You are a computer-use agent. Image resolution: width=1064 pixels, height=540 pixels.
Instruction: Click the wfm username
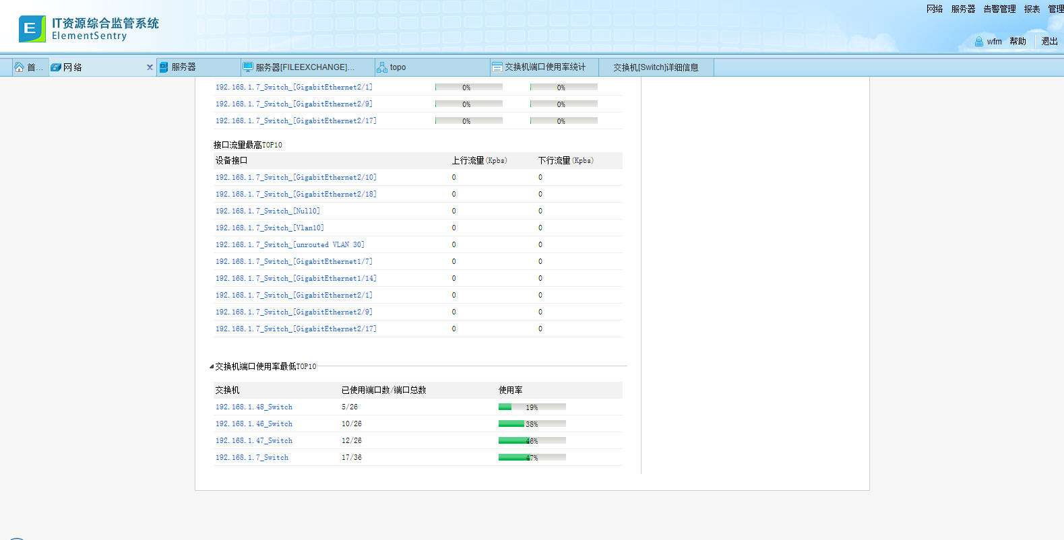coord(995,42)
